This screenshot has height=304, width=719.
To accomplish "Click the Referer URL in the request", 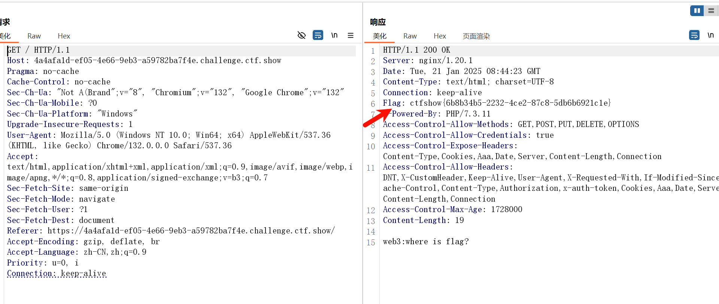I will tap(191, 231).
